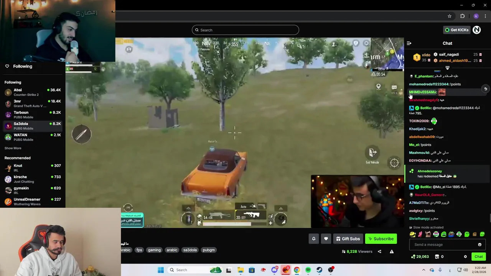Click the arabic tag

pyautogui.click(x=172, y=250)
